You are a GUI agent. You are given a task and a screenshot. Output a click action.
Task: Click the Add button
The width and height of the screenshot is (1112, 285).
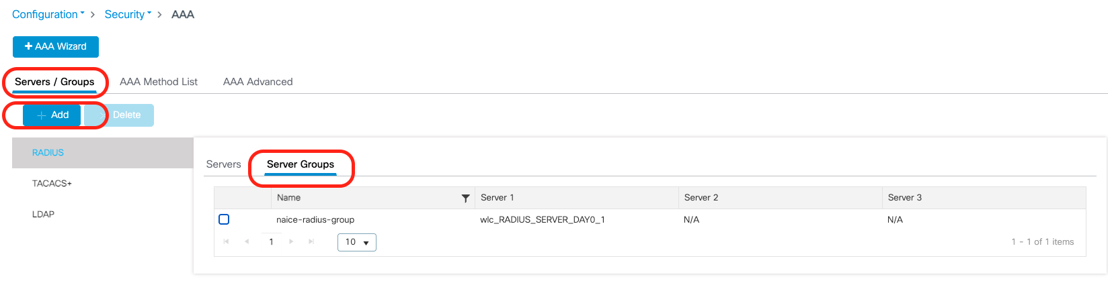coord(52,115)
